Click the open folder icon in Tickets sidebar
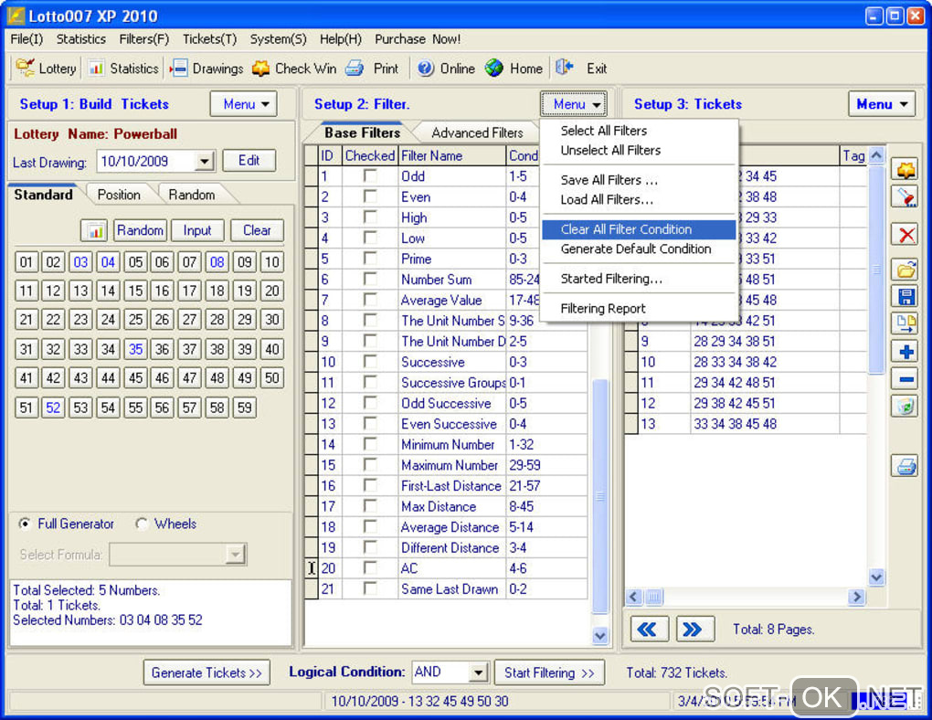 click(x=906, y=270)
